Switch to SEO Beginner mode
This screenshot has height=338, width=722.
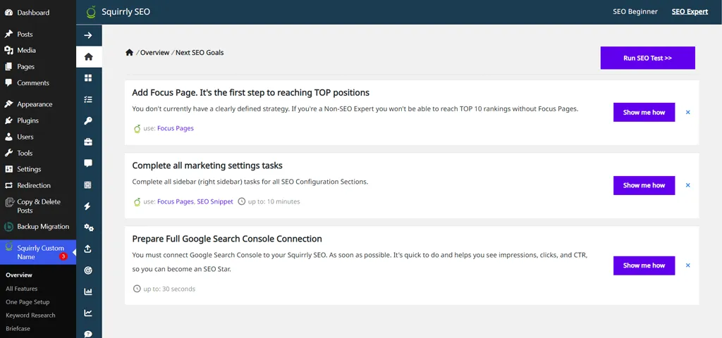[x=635, y=11]
